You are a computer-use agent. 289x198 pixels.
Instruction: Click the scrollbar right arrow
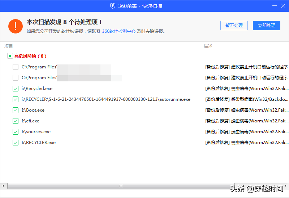coord(286,186)
